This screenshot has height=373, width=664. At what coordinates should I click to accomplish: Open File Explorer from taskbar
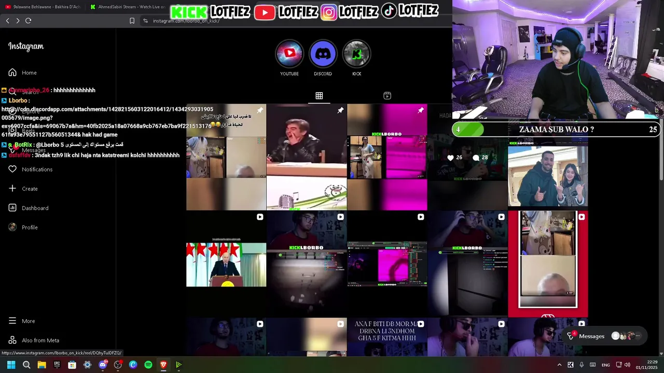point(41,365)
